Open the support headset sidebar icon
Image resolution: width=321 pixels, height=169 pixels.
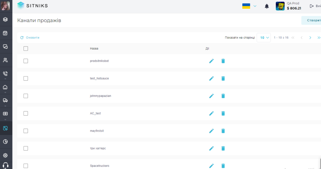[5, 166]
